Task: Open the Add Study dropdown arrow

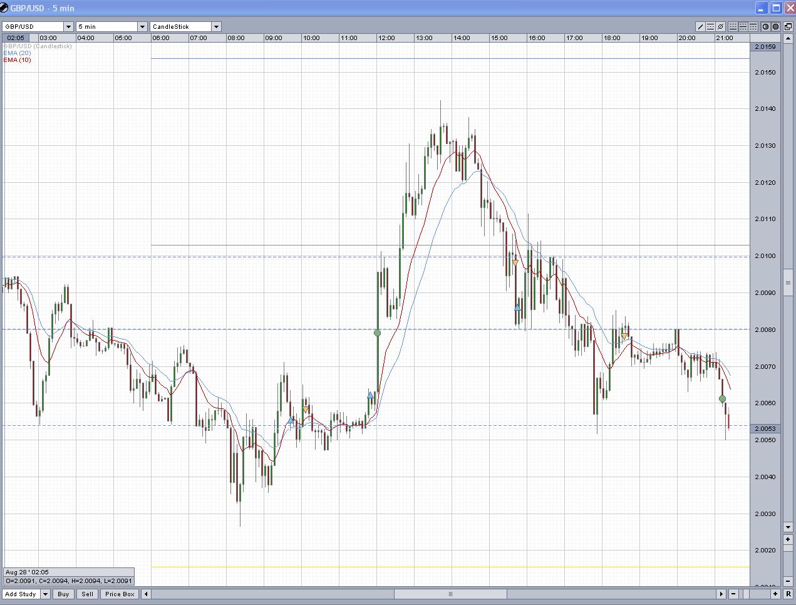Action: [45, 594]
